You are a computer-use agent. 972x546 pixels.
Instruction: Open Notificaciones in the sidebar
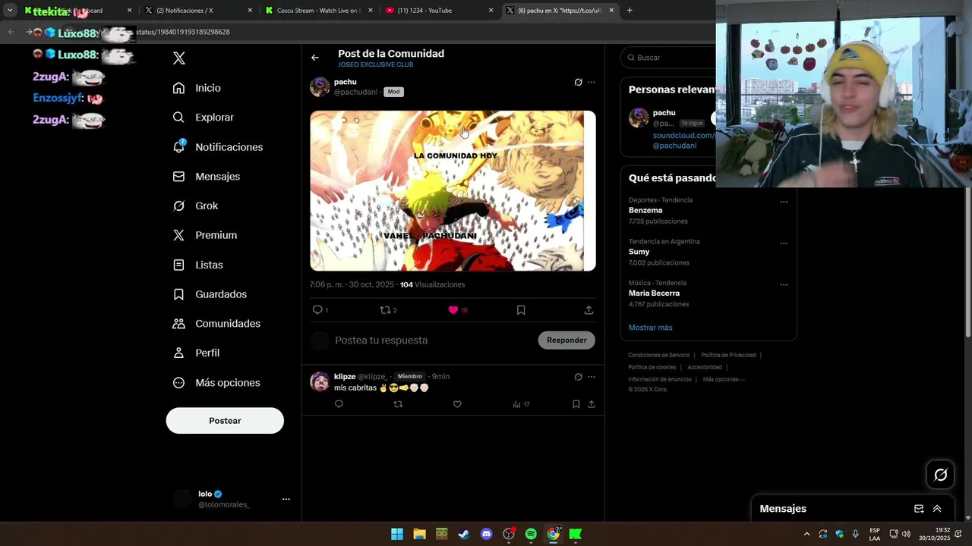coord(217,147)
